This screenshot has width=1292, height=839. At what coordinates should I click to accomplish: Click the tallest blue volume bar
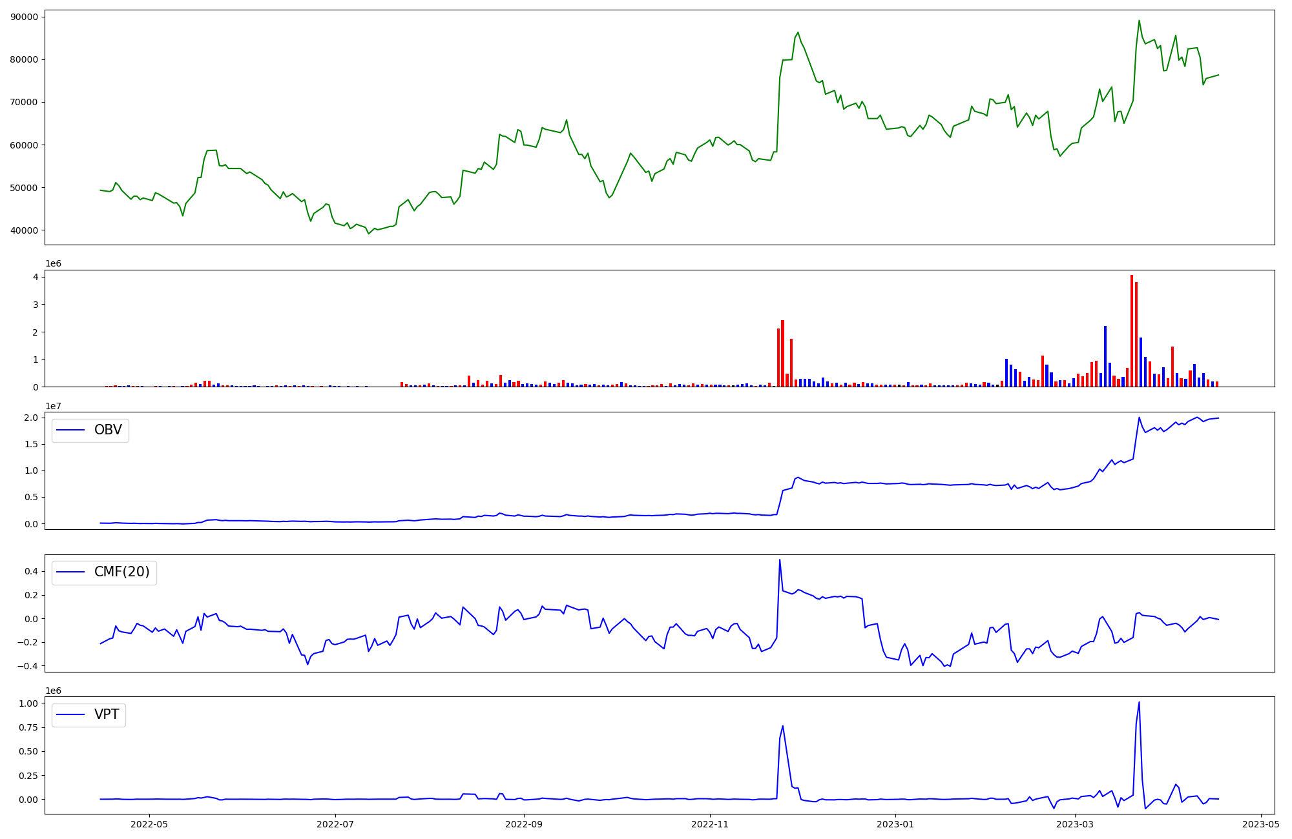point(1105,356)
